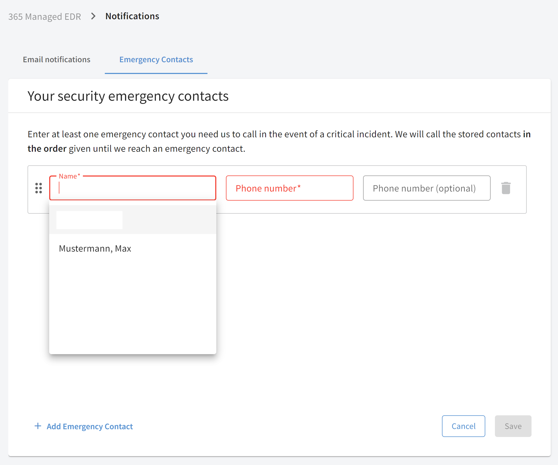Open the Emergency Contacts tab
Image resolution: width=558 pixels, height=465 pixels.
coord(156,60)
